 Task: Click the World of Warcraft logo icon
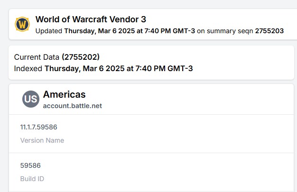[x=22, y=24]
